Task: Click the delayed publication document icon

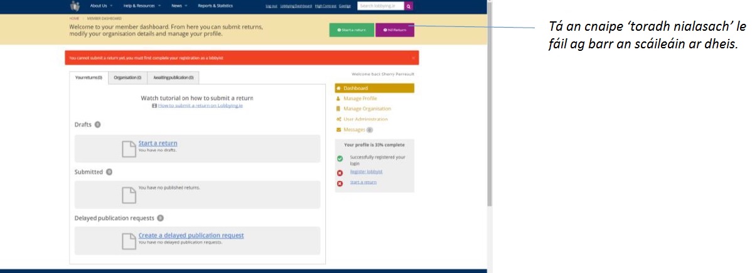Action: 128,241
